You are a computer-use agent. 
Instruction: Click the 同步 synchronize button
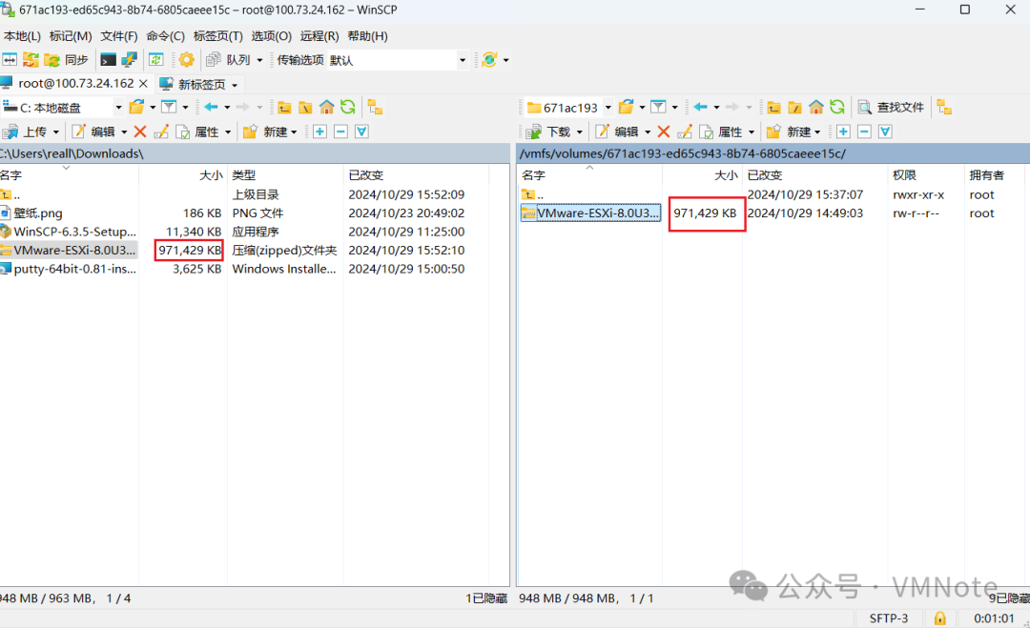[x=67, y=60]
